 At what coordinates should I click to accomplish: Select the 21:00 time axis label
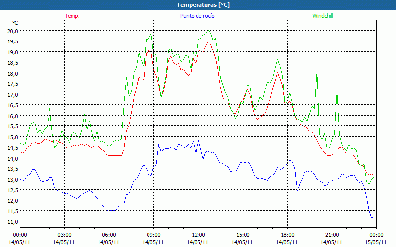tap(332, 235)
